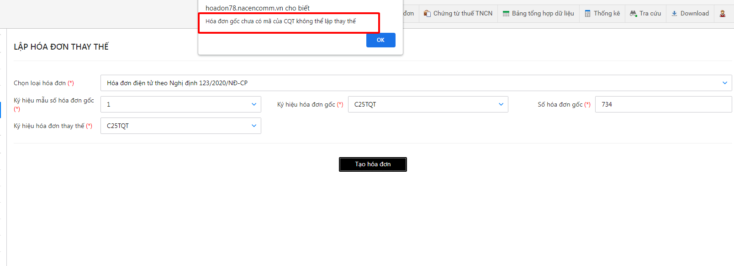The image size is (734, 266).
Task: Open the Thống kê menu
Action: click(x=602, y=14)
